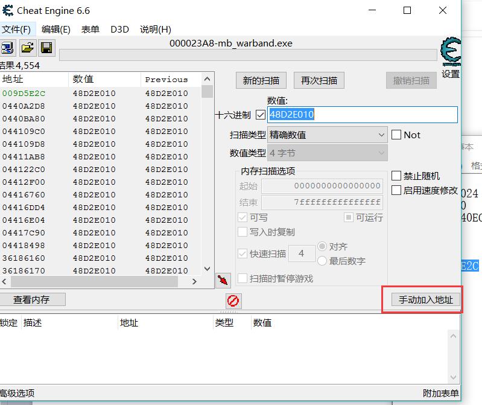Click the Cheat Engine logo above 设置
This screenshot has width=482, height=405.
[x=451, y=51]
